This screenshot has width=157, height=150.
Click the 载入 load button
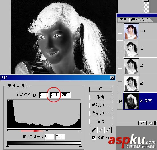(101, 105)
